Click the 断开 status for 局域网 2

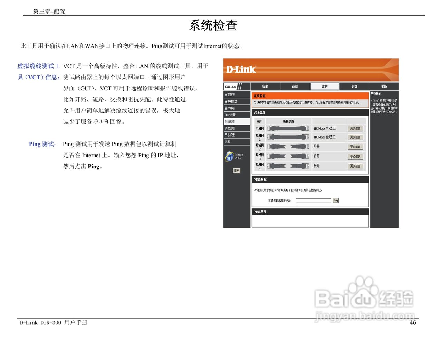(316, 147)
